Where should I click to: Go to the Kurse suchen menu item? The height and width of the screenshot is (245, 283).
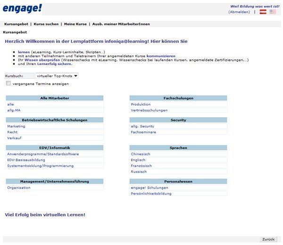[46, 24]
